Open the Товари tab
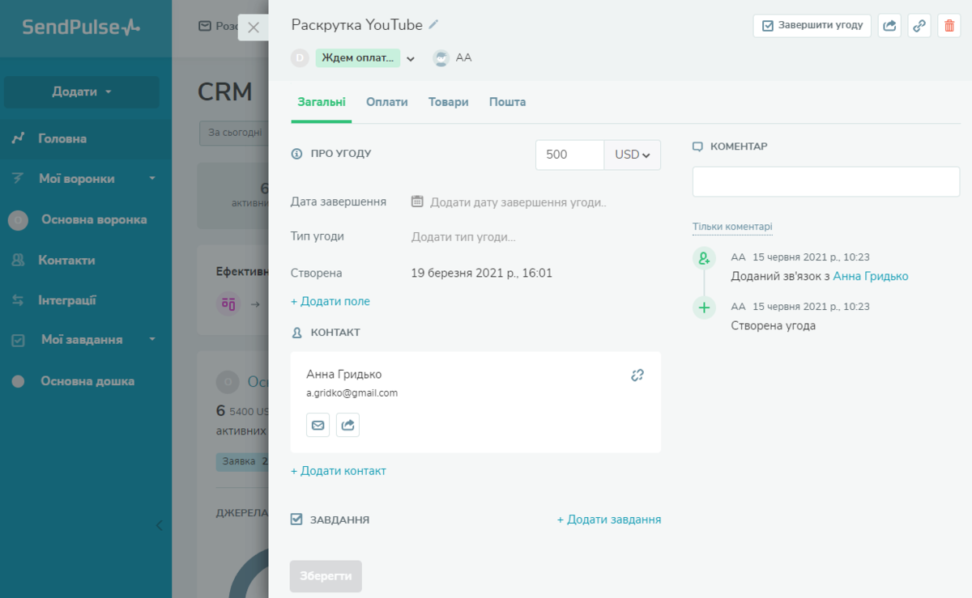The image size is (972, 598). [x=449, y=103]
